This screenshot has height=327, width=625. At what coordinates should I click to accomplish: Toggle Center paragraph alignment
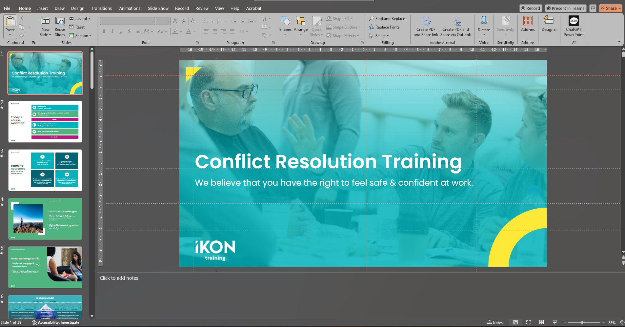click(215, 31)
